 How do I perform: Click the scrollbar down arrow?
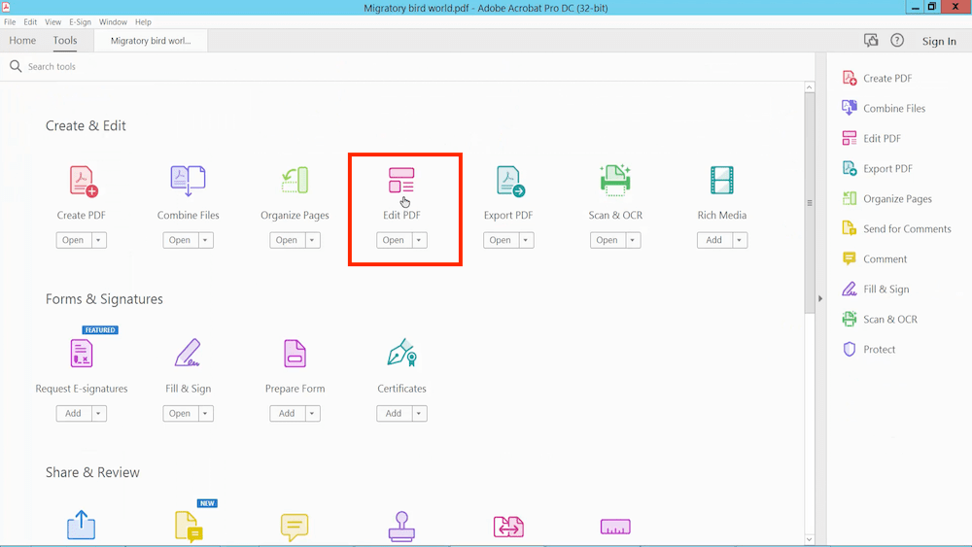(x=810, y=539)
